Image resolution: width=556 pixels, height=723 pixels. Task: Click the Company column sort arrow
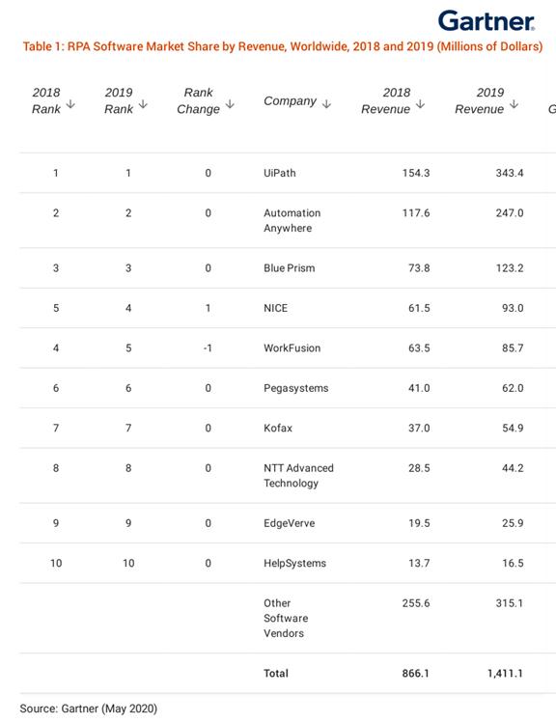coord(326,103)
